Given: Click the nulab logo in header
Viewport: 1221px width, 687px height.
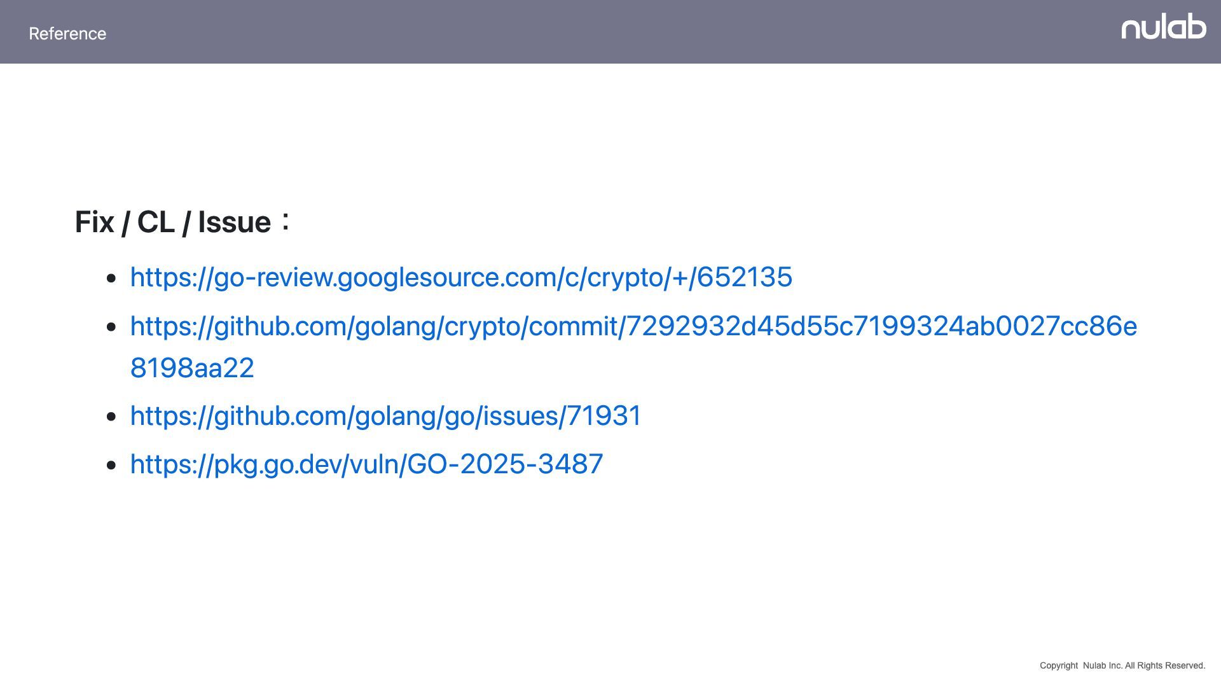Looking at the screenshot, I should point(1163,27).
